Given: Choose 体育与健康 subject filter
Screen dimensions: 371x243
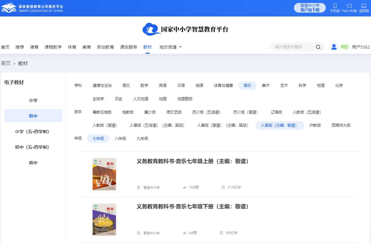Looking at the screenshot, I should coord(223,85).
